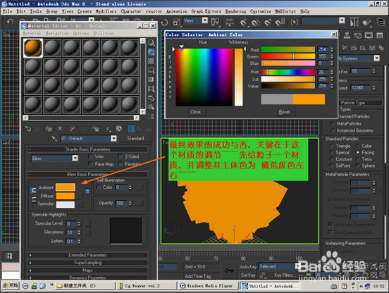389x293 pixels.
Task: Open the Rendering menu
Action: click(x=235, y=11)
